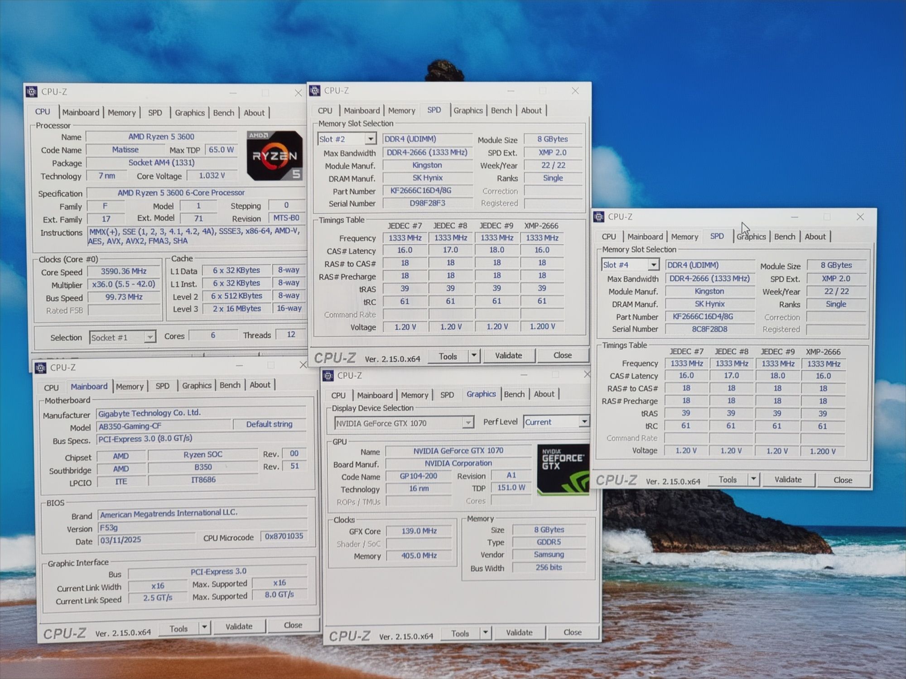Open SPD tab in the Mainboard window
Viewport: 906px width, 679px height.
tap(162, 386)
